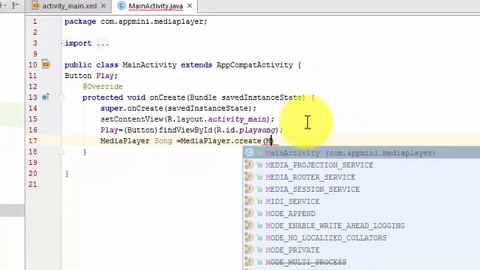This screenshot has height=270, width=480.
Task: Click line number 17 in the gutter
Action: click(32, 141)
